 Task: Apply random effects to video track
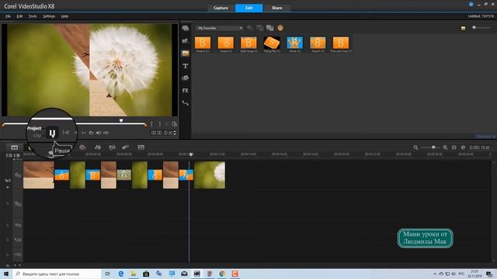(x=270, y=28)
